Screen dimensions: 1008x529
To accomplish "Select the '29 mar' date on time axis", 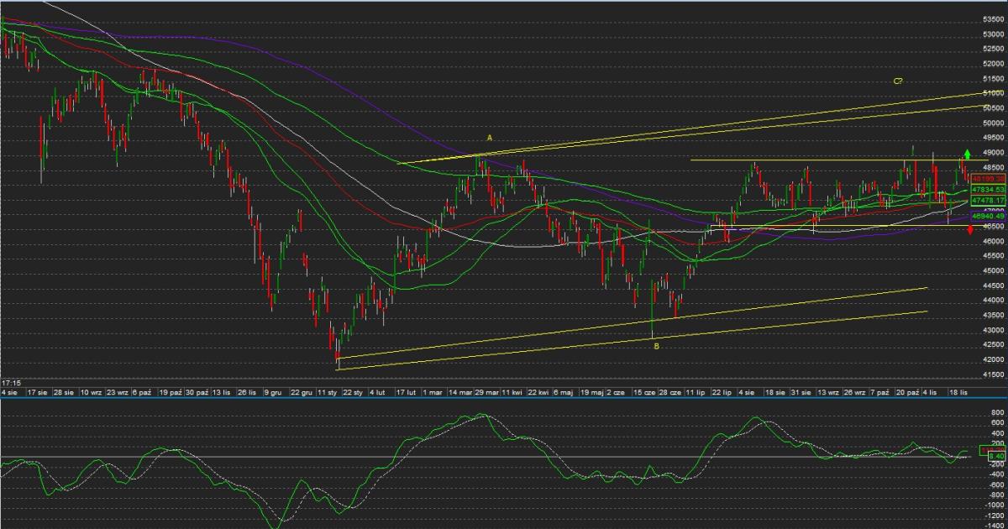I will click(486, 392).
